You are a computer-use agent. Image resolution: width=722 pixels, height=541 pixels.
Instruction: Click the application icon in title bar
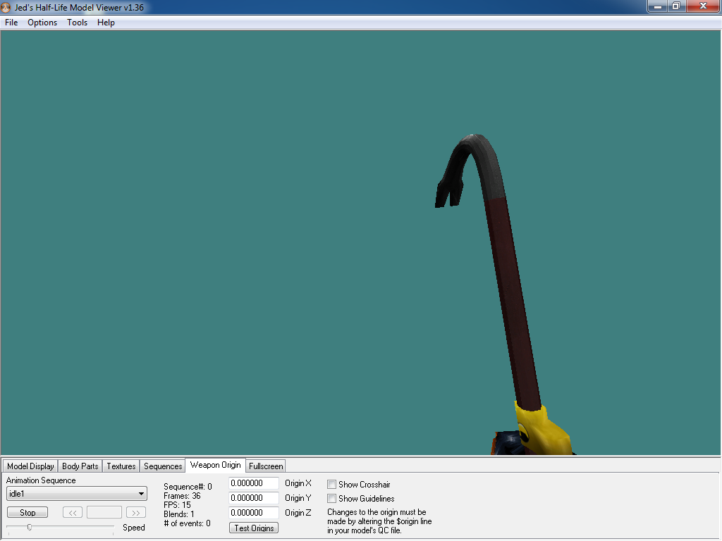[6, 7]
